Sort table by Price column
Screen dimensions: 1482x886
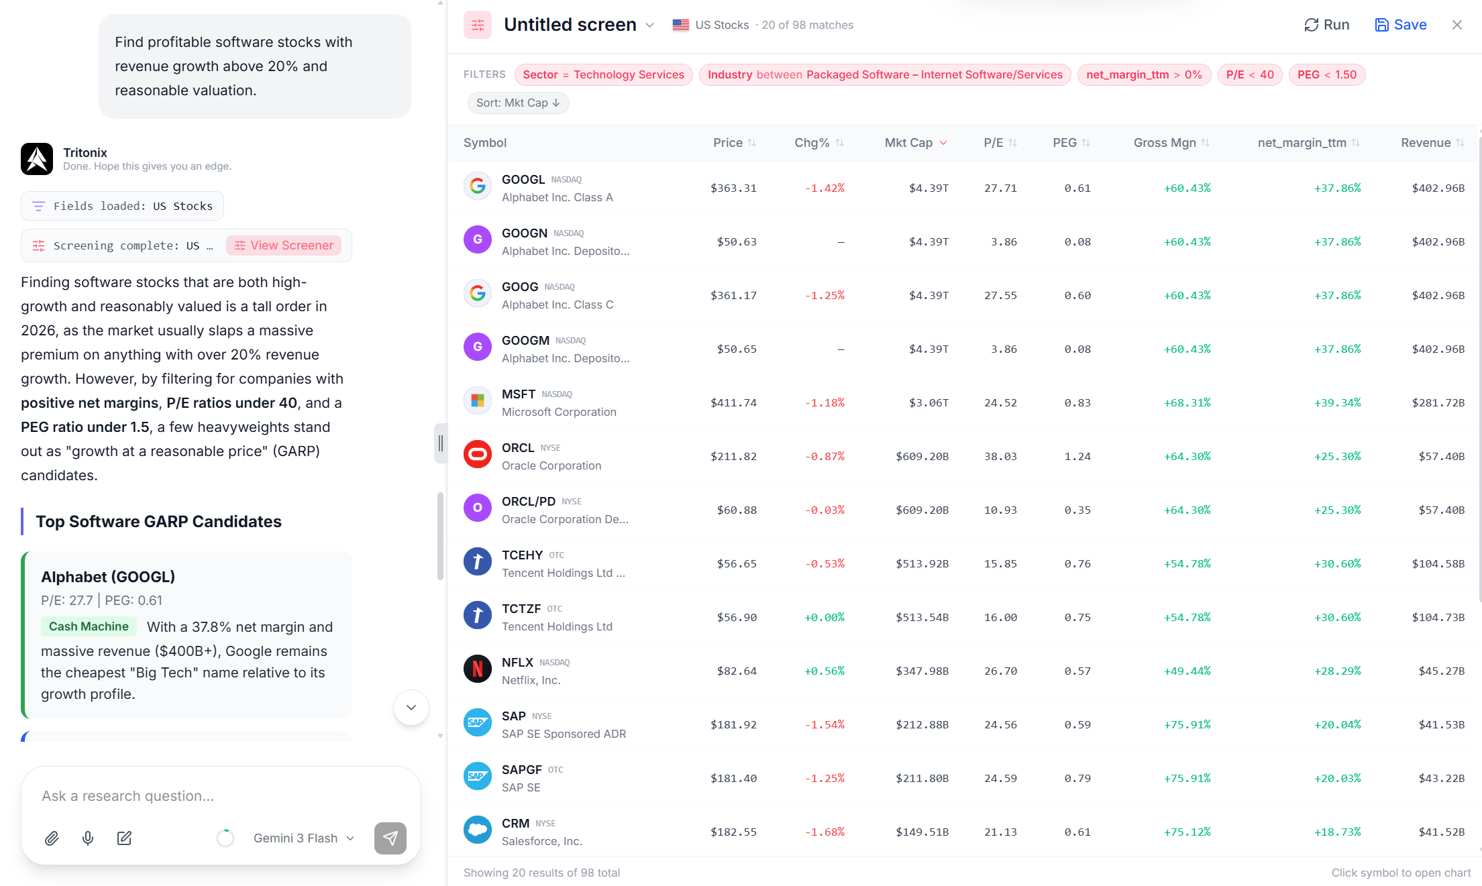(x=734, y=143)
